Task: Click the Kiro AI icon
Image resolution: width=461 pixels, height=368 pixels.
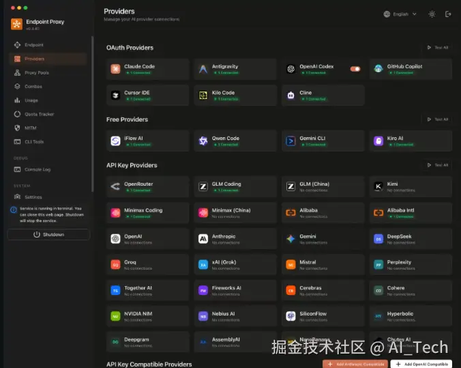Action: pos(378,141)
